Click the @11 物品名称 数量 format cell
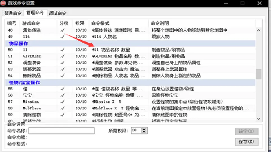Viewport: 271px width, 152px height. coord(111,50)
